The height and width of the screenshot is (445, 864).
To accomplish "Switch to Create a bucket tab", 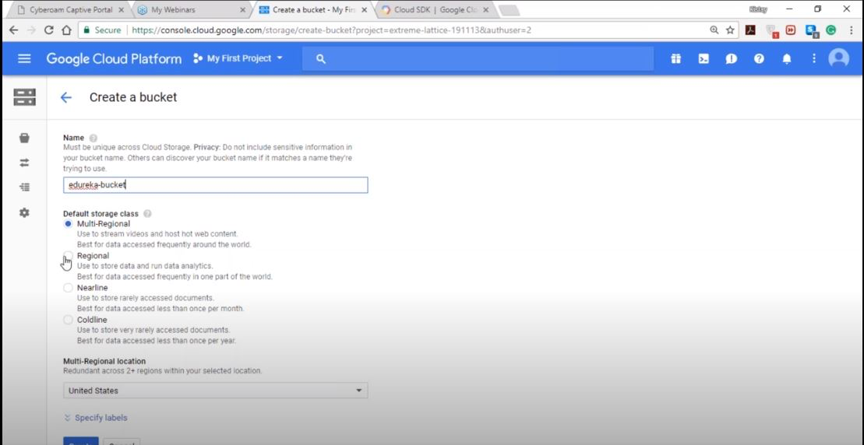I will coord(313,10).
